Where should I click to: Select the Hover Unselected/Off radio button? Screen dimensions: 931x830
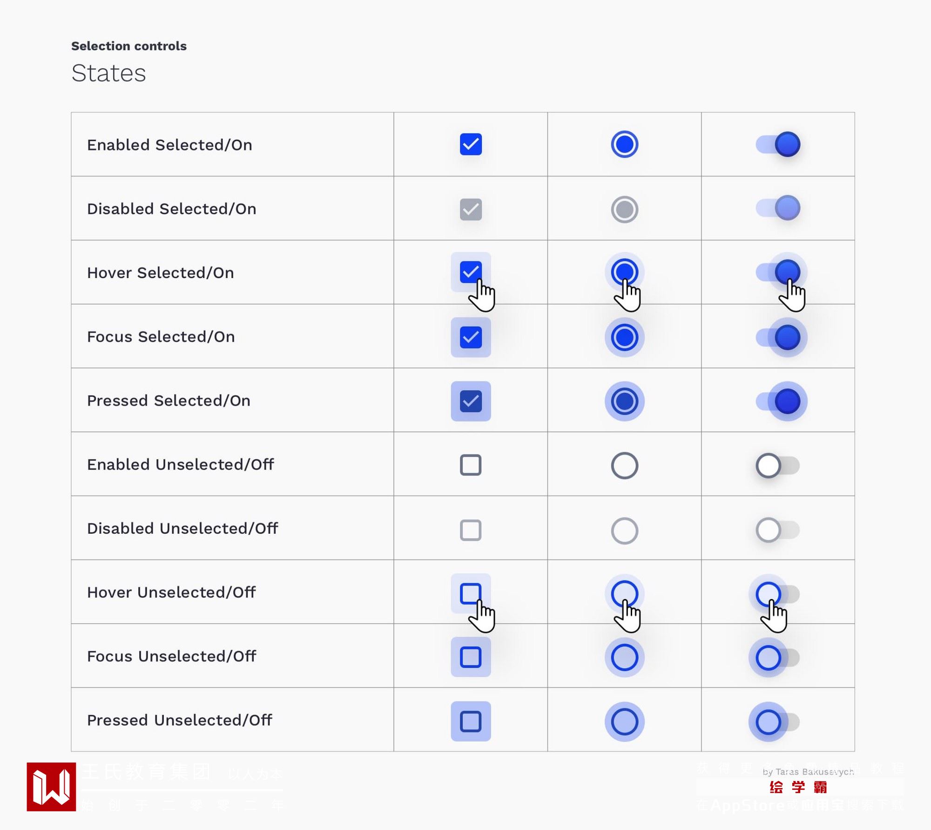pos(624,593)
